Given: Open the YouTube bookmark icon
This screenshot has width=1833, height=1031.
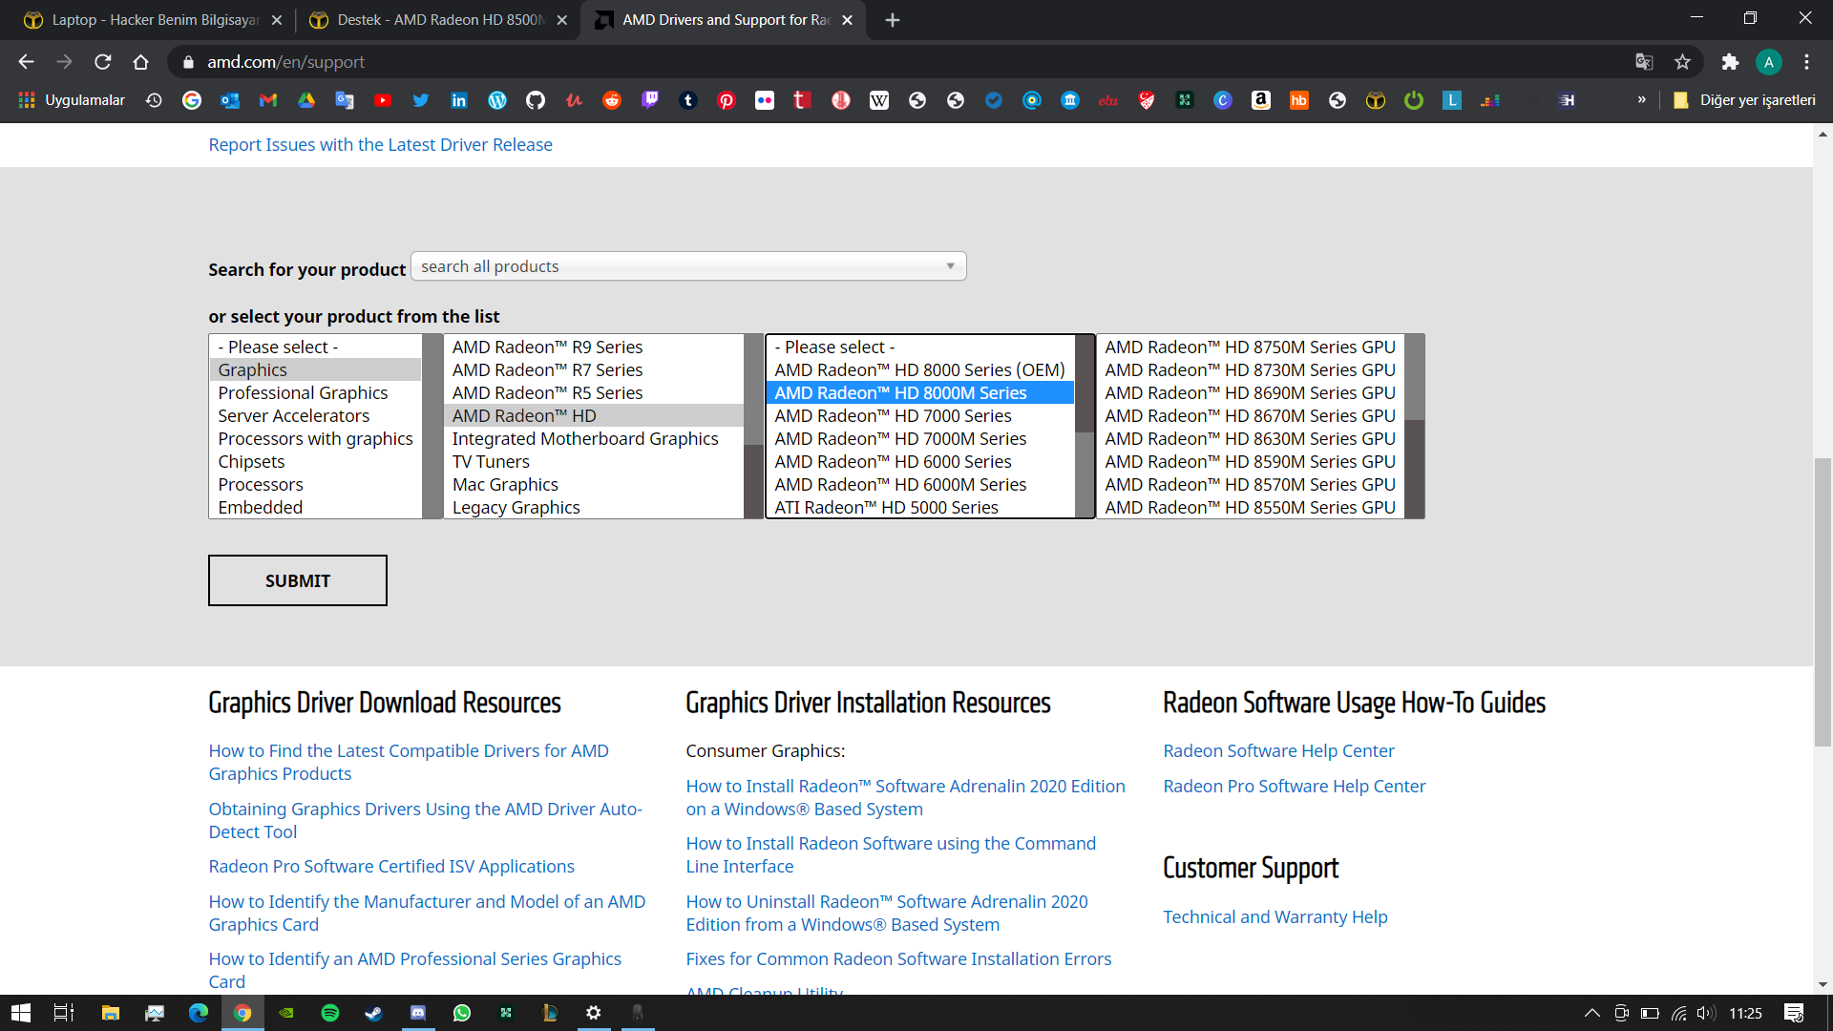Looking at the screenshot, I should tap(383, 100).
